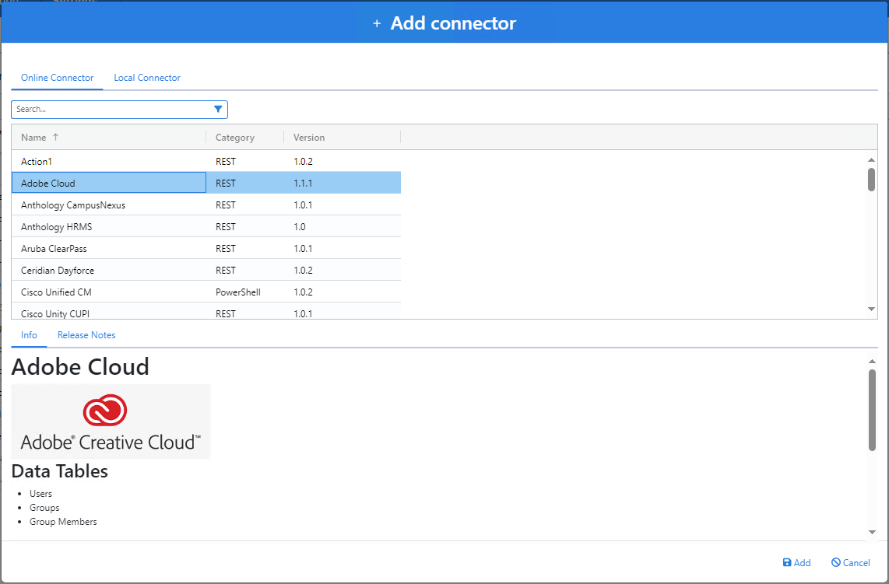Image resolution: width=889 pixels, height=584 pixels.
Task: Sort by the Category column header
Action: [x=234, y=138]
